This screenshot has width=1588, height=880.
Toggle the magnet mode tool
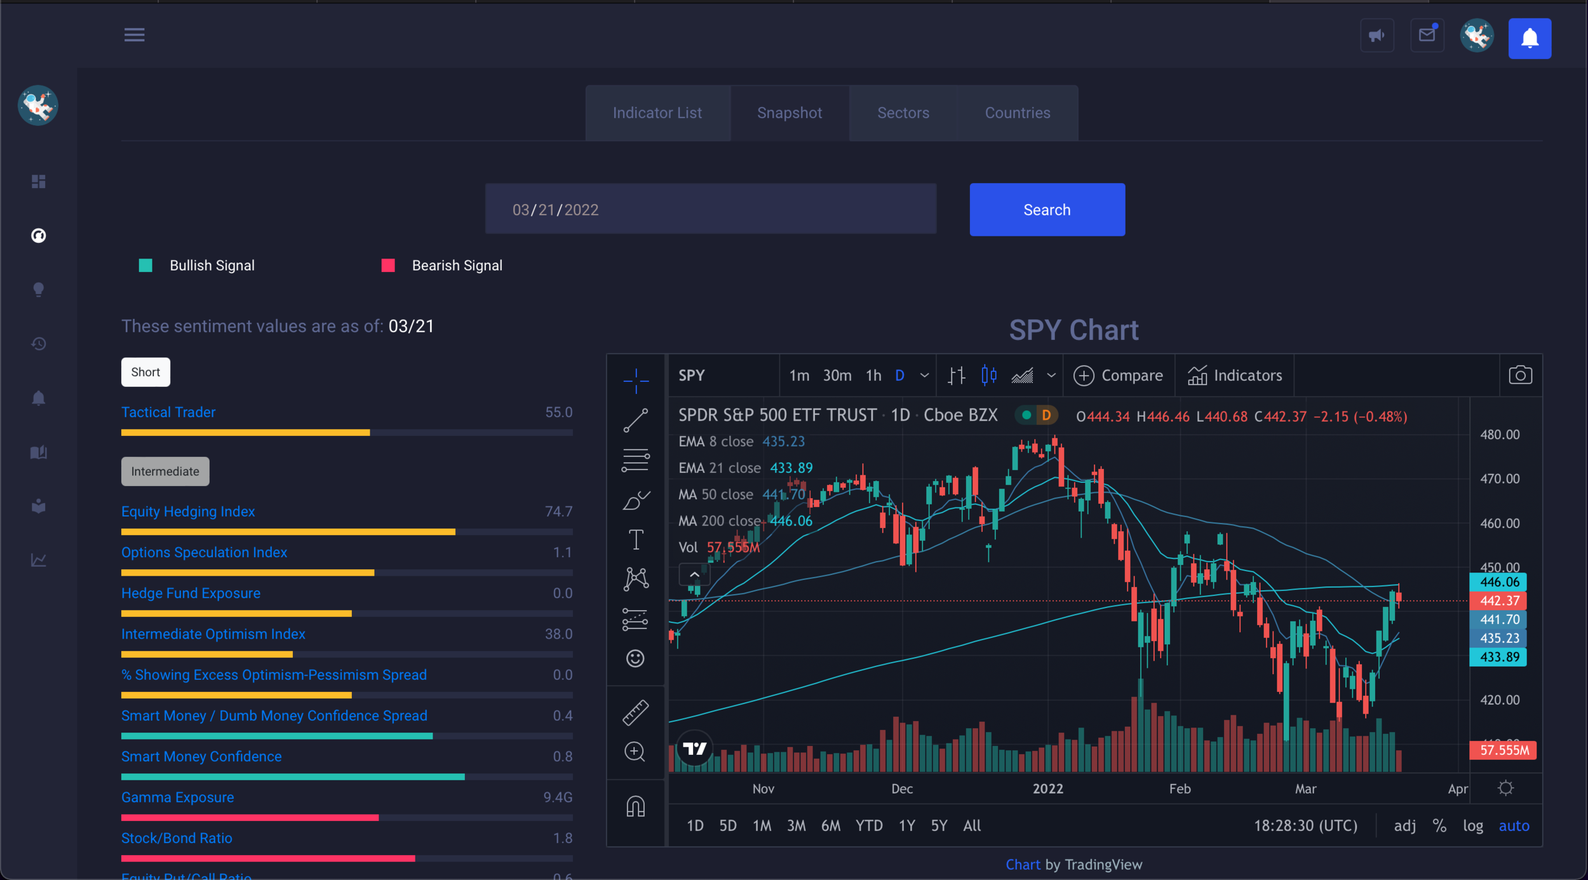[x=635, y=806]
